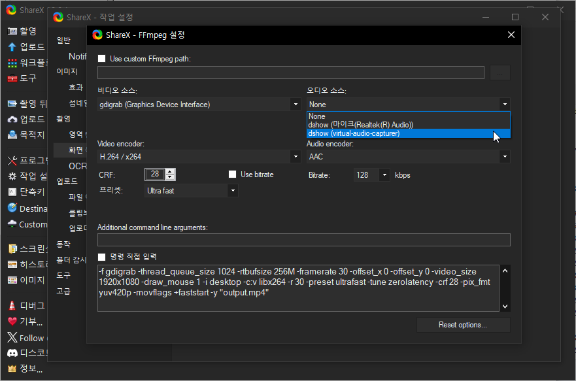Select 일반 in task settings tree
Screen dimensions: 576x381
pos(63,41)
